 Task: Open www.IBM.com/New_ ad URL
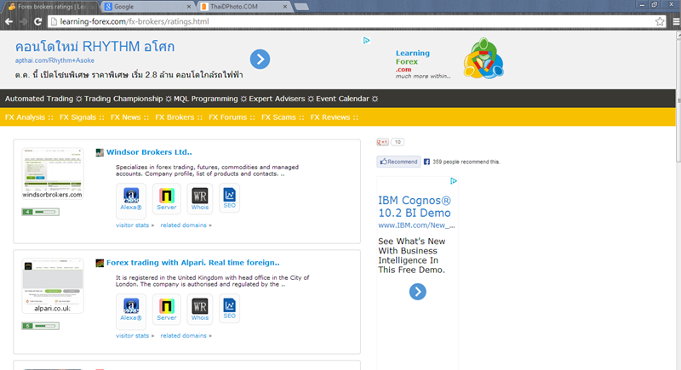[x=416, y=225]
